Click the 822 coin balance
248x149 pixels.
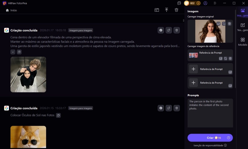(x=192, y=3)
